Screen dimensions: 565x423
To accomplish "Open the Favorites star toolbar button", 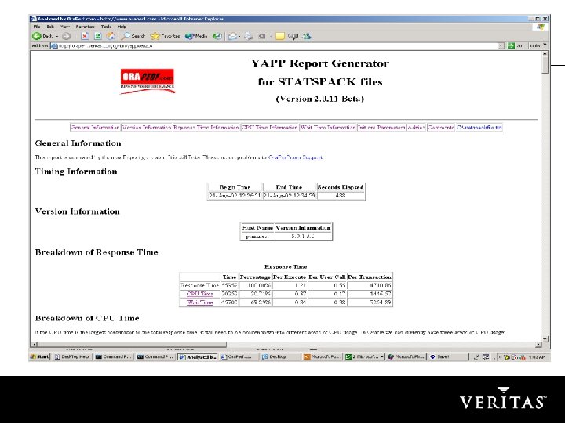I will click(x=166, y=36).
